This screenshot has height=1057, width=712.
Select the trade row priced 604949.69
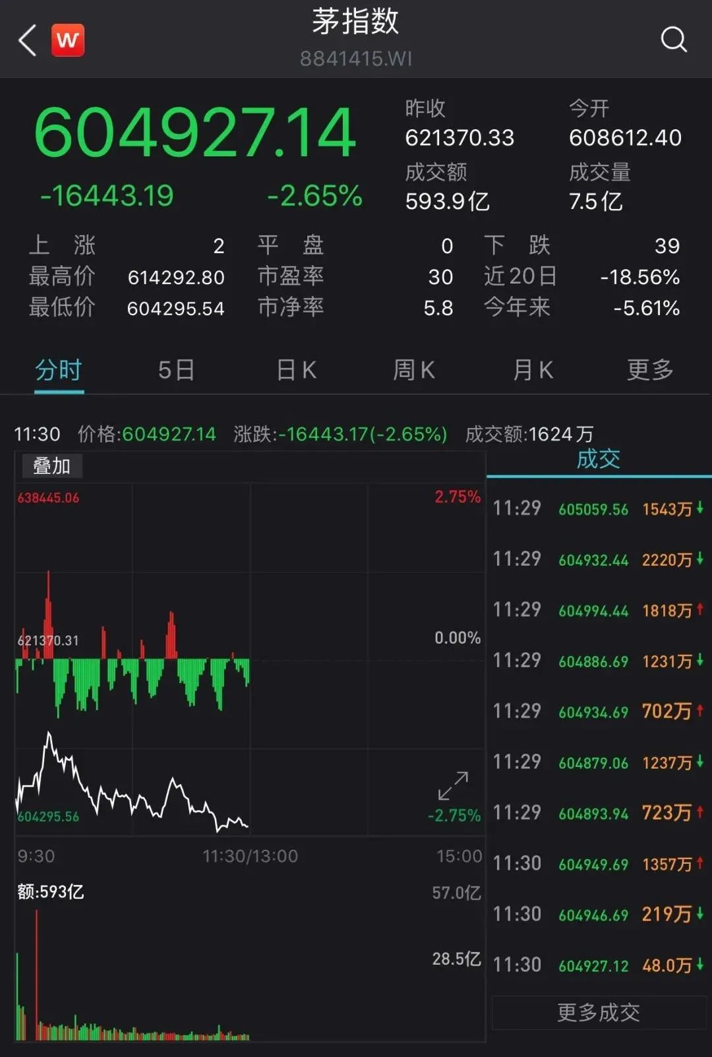pos(599,864)
